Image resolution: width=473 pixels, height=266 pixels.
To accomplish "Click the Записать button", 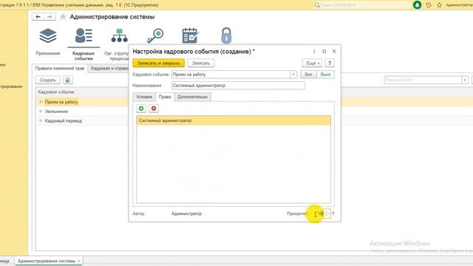I will tap(201, 63).
